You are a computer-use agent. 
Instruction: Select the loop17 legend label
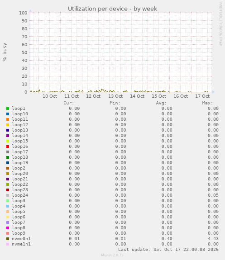(20, 152)
